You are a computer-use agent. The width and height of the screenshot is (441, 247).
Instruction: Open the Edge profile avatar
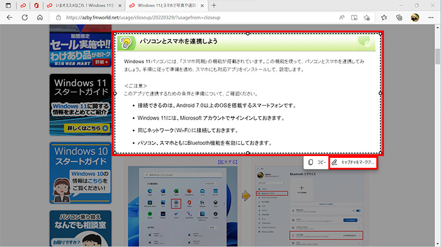pos(415,18)
